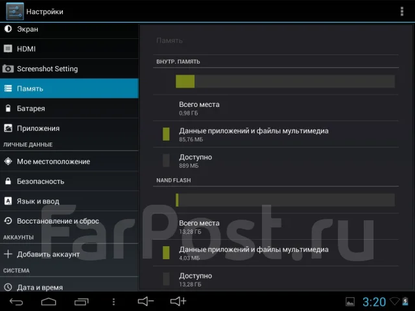Open Безопасность settings
The height and width of the screenshot is (311, 415).
pos(69,181)
